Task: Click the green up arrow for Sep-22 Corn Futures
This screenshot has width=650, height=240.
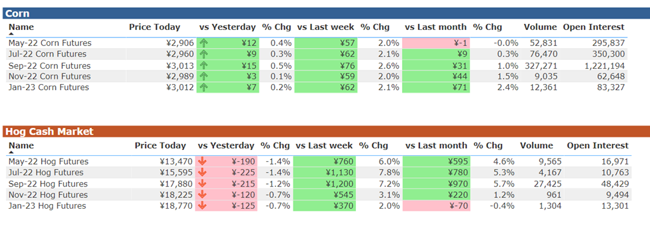Action: (x=203, y=65)
